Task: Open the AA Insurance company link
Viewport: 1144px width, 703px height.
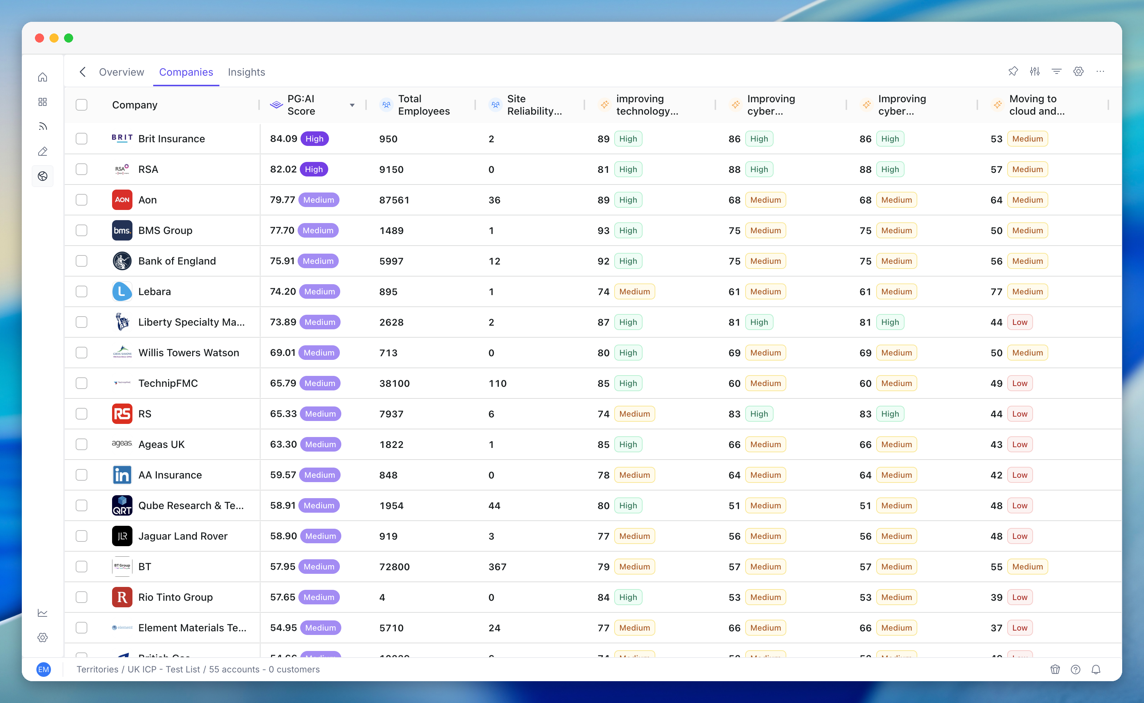Action: point(170,475)
